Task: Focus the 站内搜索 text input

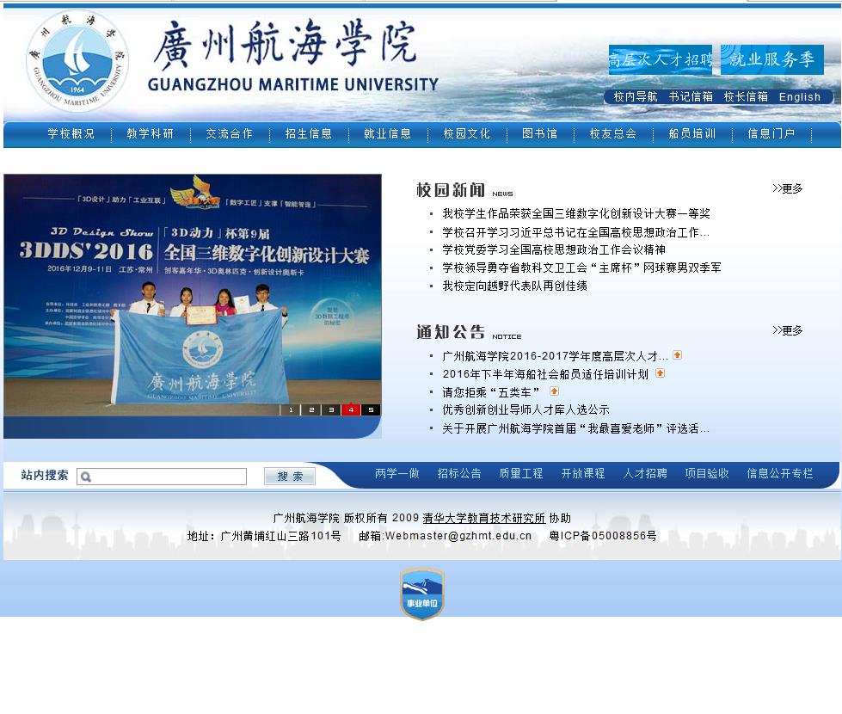Action: pos(162,477)
